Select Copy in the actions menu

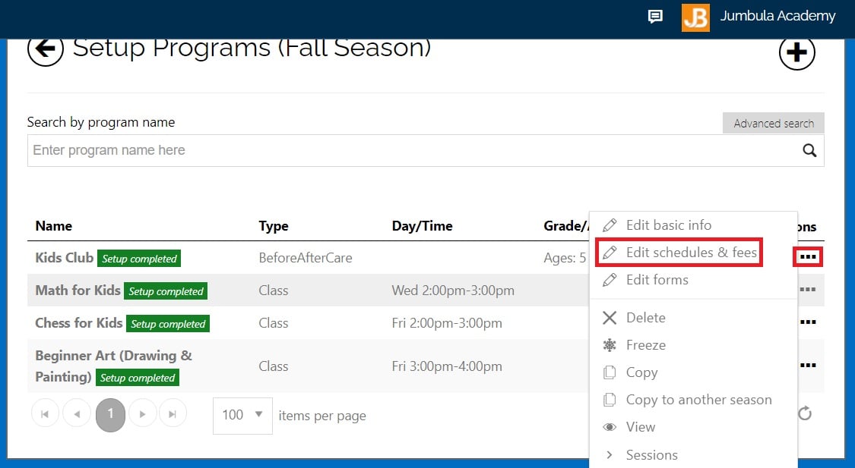pos(641,372)
